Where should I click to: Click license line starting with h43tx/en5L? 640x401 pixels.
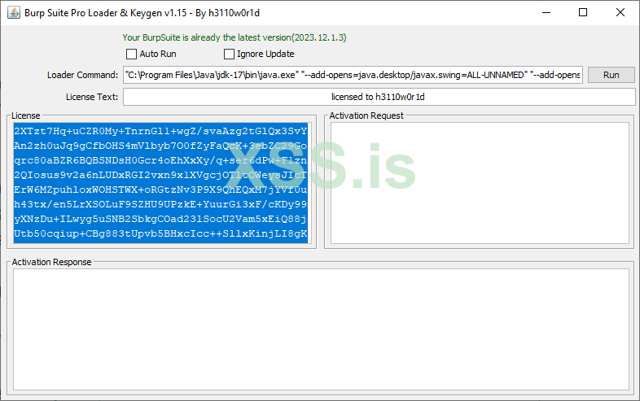160,204
